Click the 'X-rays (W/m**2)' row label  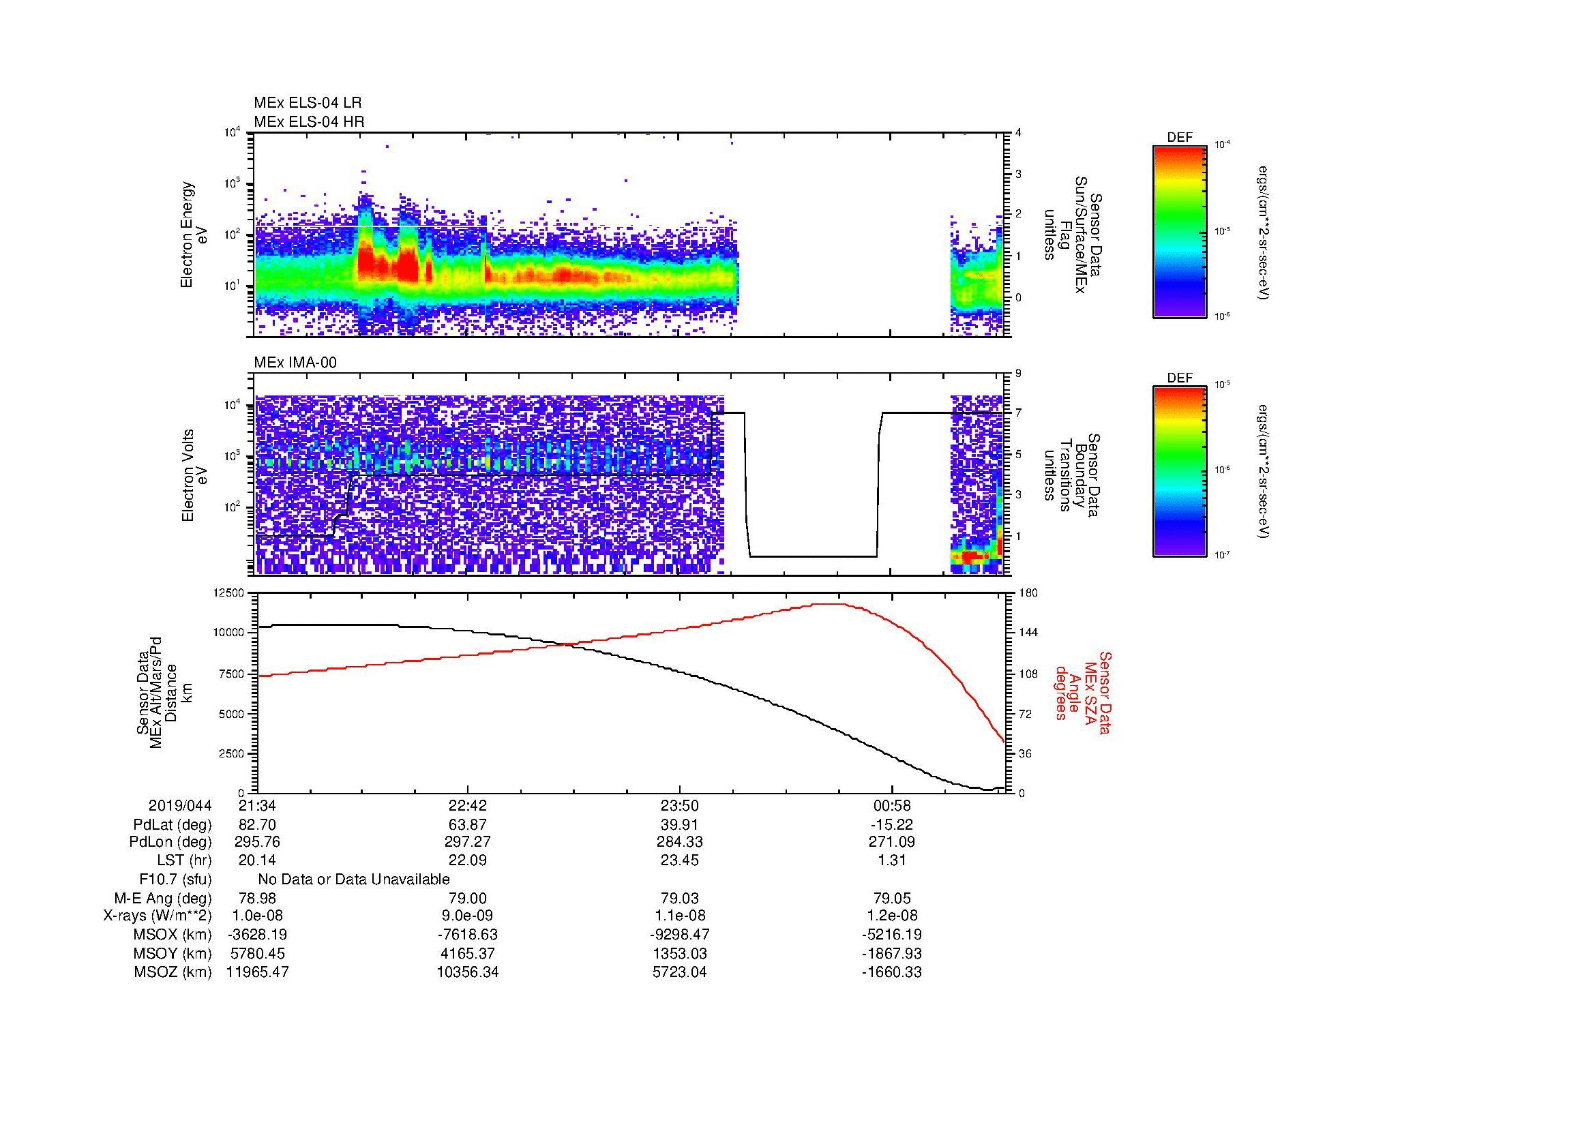coord(157,916)
